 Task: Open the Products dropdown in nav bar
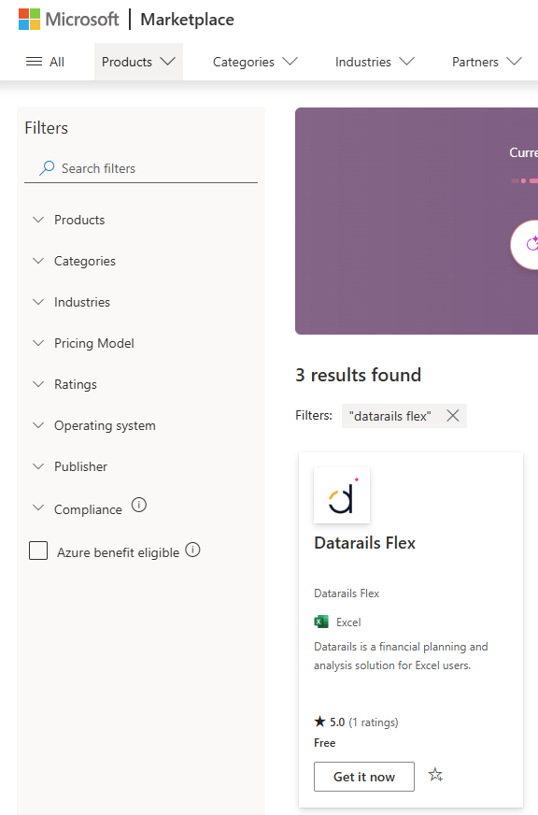pos(138,62)
